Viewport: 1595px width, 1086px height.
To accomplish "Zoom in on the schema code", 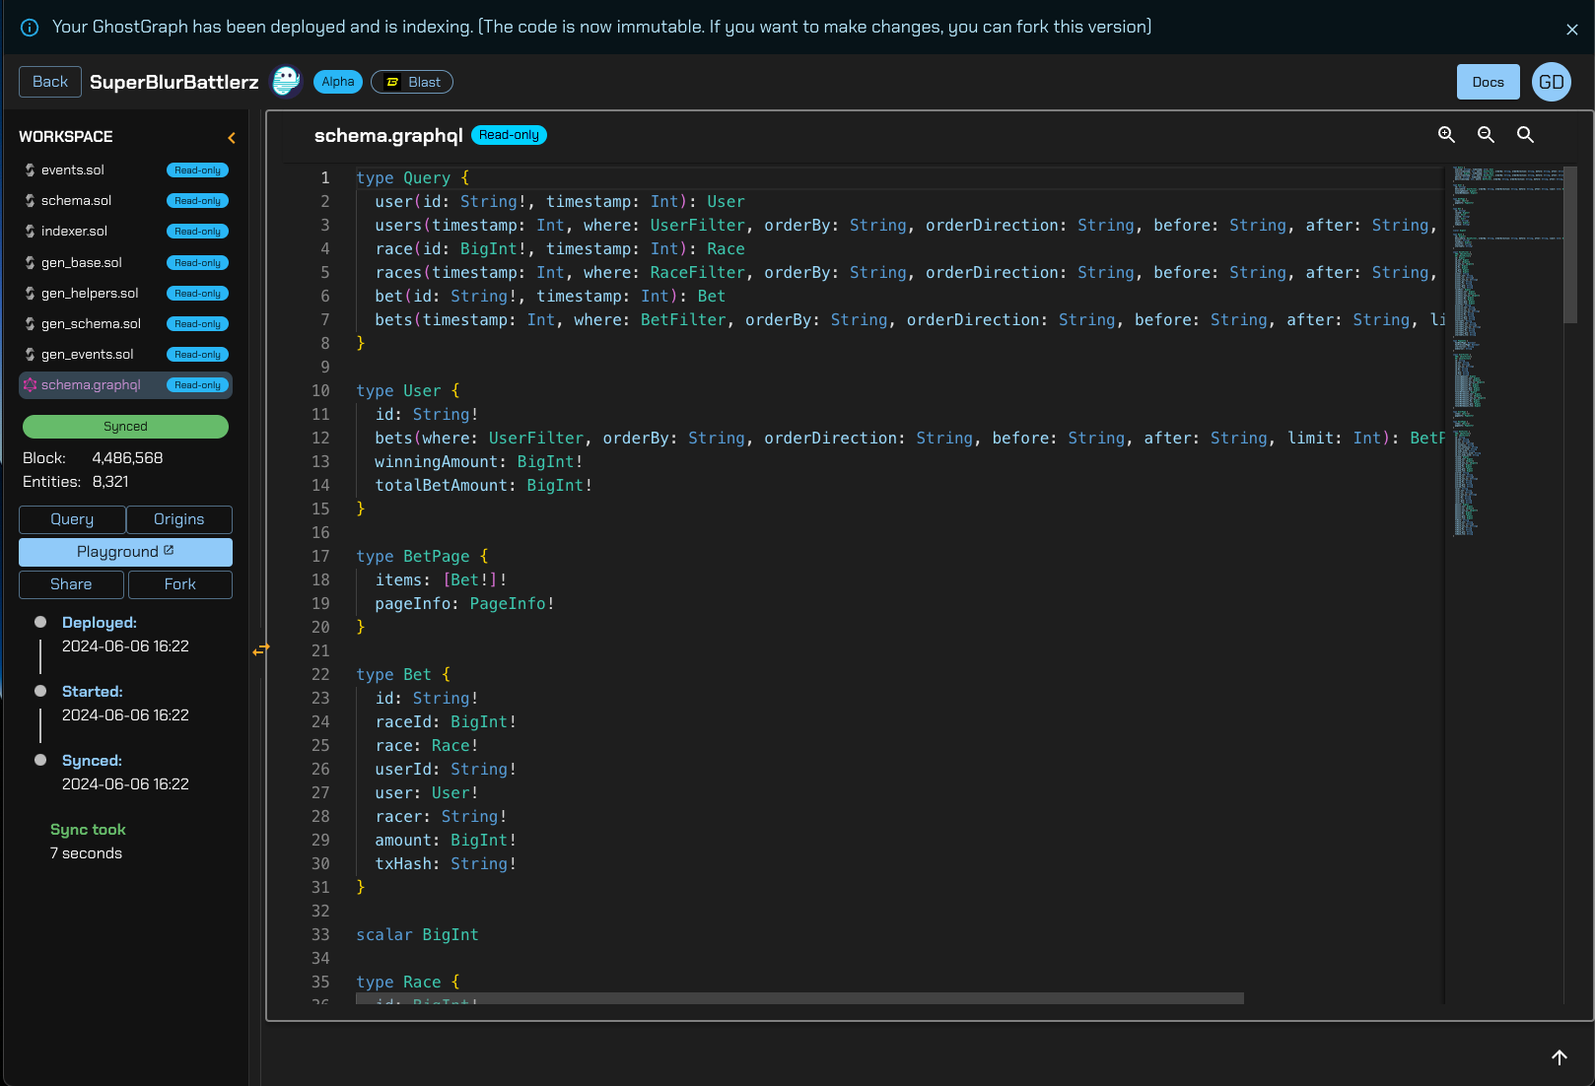I will pos(1446,135).
